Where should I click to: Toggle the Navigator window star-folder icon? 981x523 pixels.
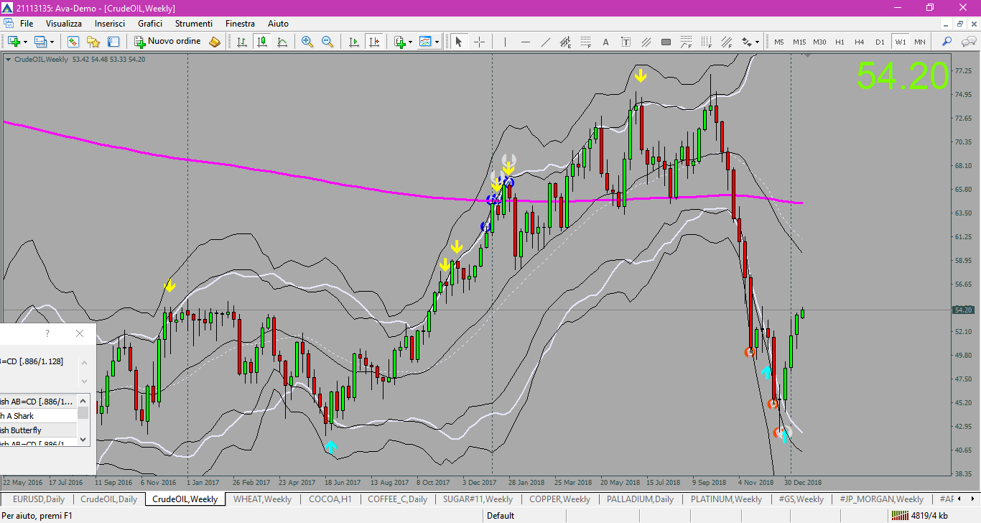(x=93, y=42)
